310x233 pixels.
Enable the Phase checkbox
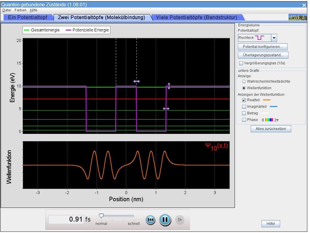point(244,120)
